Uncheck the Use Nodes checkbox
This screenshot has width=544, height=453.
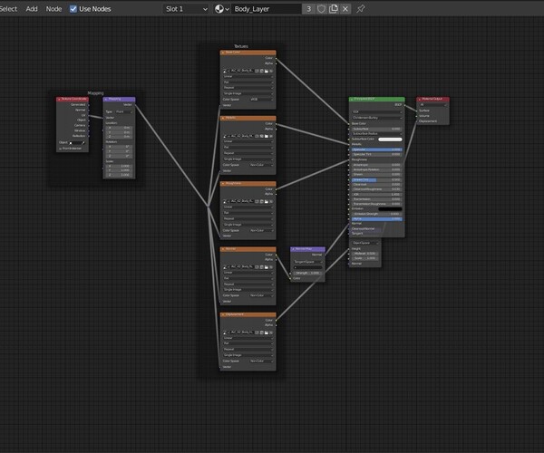73,8
